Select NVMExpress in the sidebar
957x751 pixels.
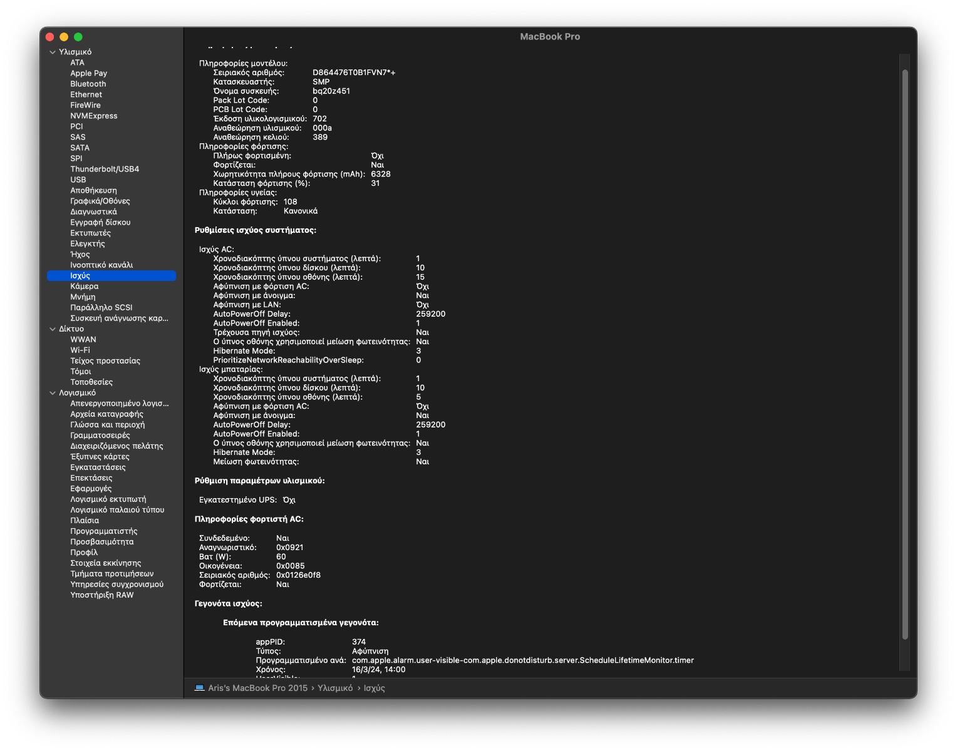93,116
